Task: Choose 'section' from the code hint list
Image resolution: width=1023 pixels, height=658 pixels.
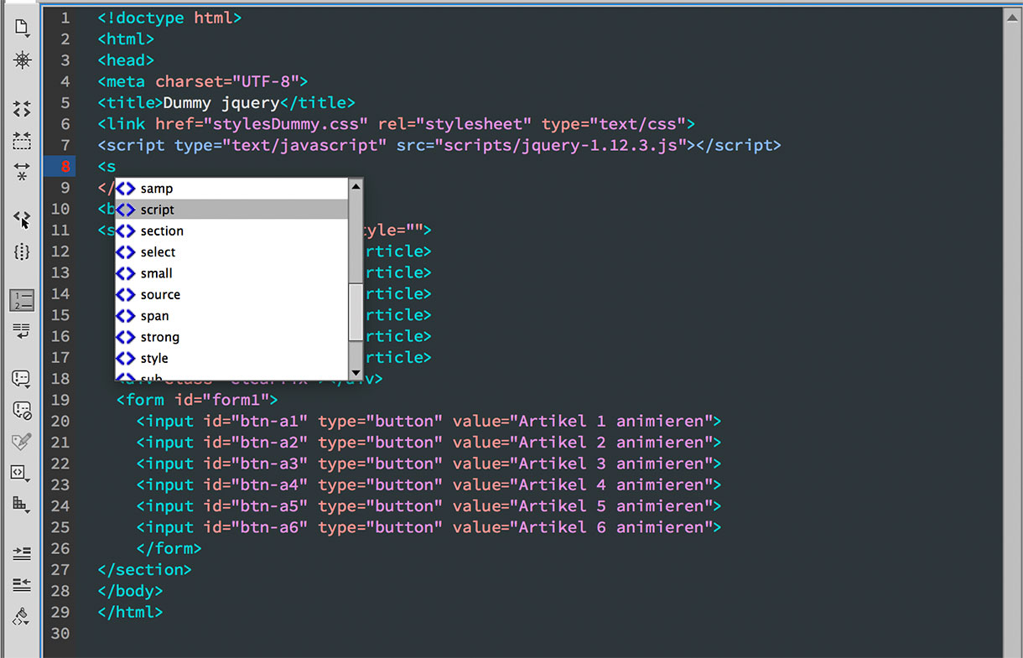Action: [231, 231]
